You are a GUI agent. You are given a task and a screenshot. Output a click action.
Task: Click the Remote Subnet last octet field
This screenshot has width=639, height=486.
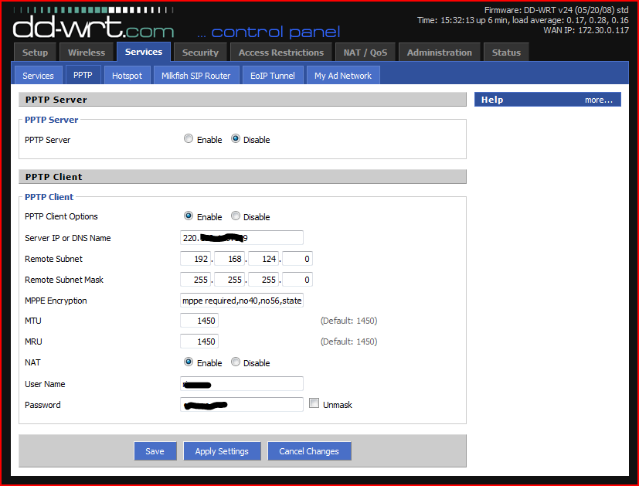point(297,259)
